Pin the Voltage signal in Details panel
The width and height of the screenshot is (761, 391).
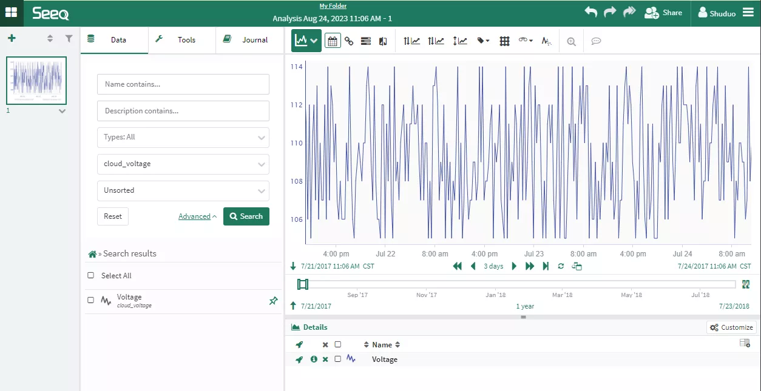(299, 359)
